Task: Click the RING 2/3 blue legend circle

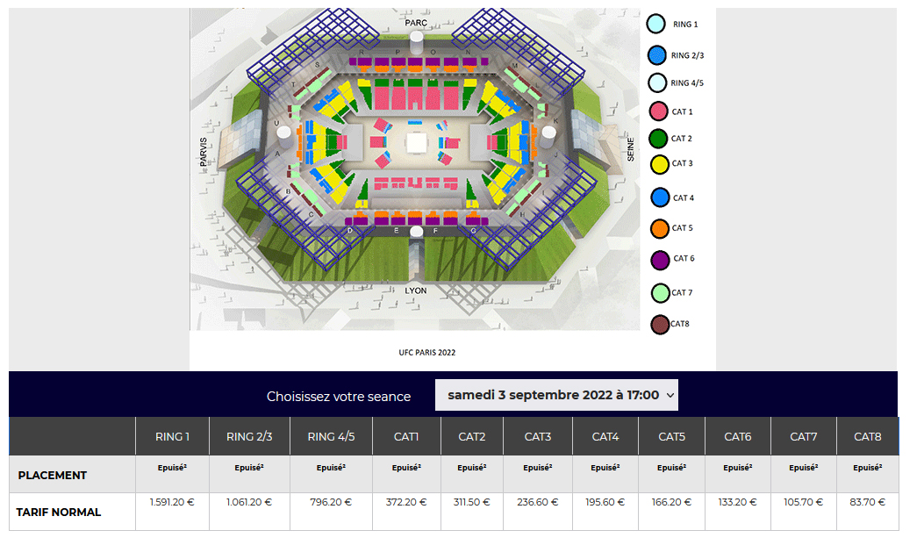Action: (656, 54)
